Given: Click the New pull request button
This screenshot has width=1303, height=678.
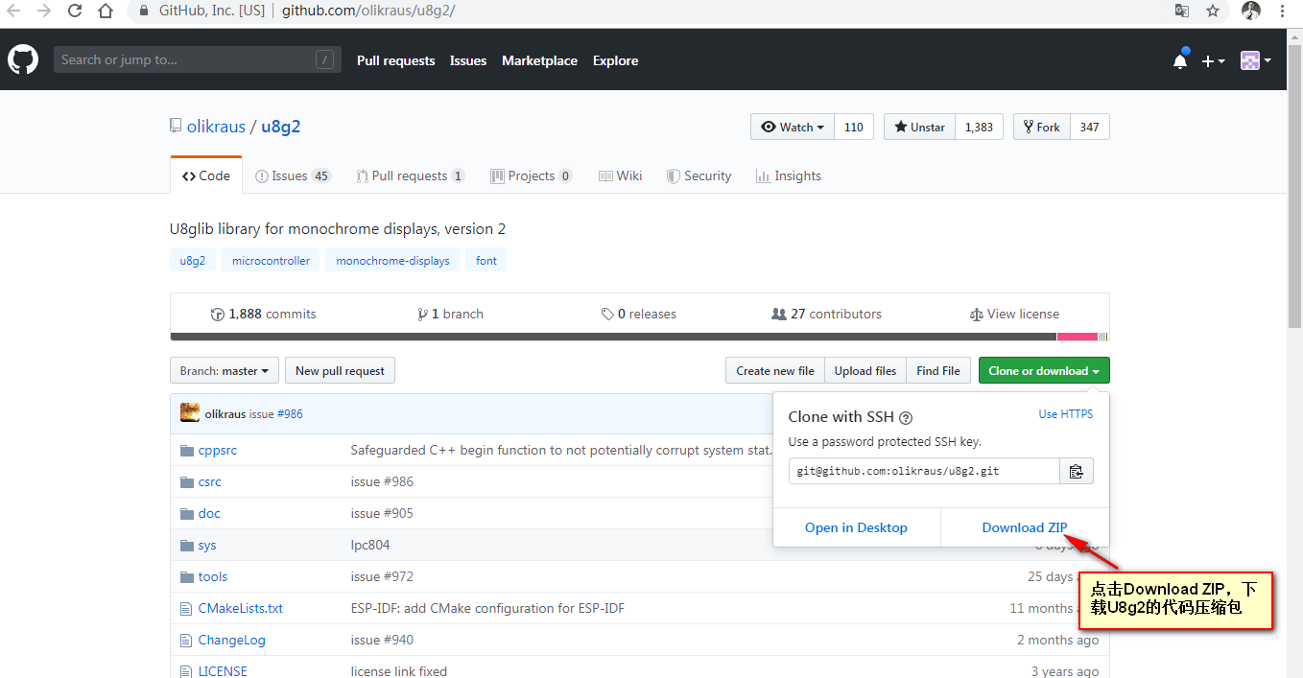Looking at the screenshot, I should [x=340, y=371].
